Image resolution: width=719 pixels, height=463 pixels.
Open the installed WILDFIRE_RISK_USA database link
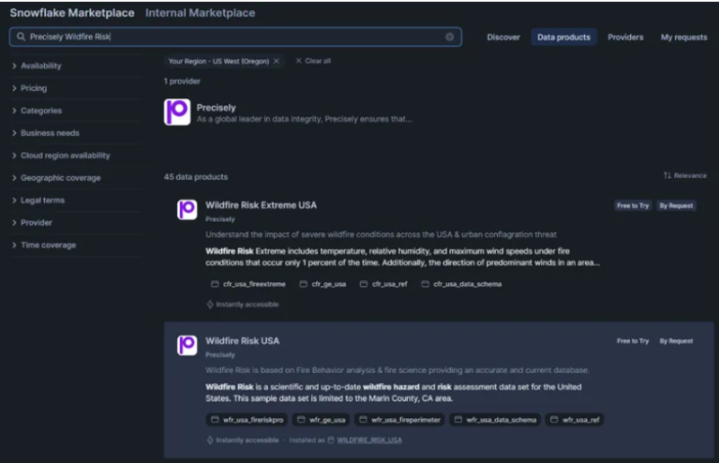[369, 440]
